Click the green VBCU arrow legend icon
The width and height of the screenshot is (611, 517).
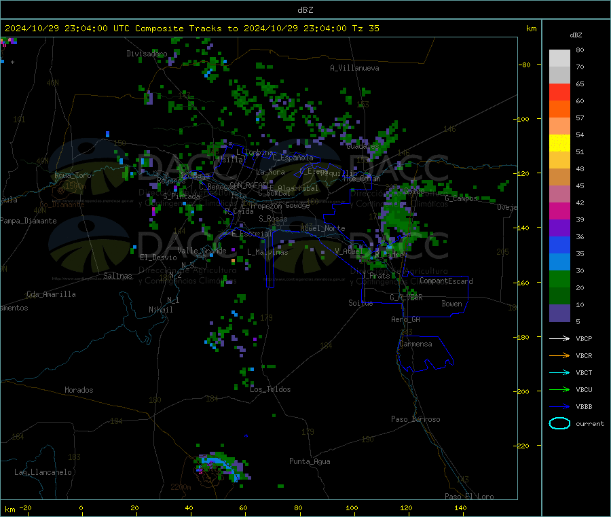(x=559, y=389)
